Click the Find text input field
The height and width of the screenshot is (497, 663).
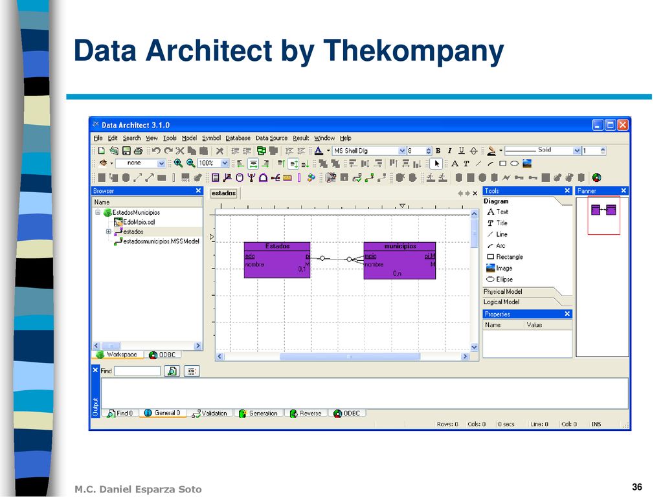coord(137,371)
